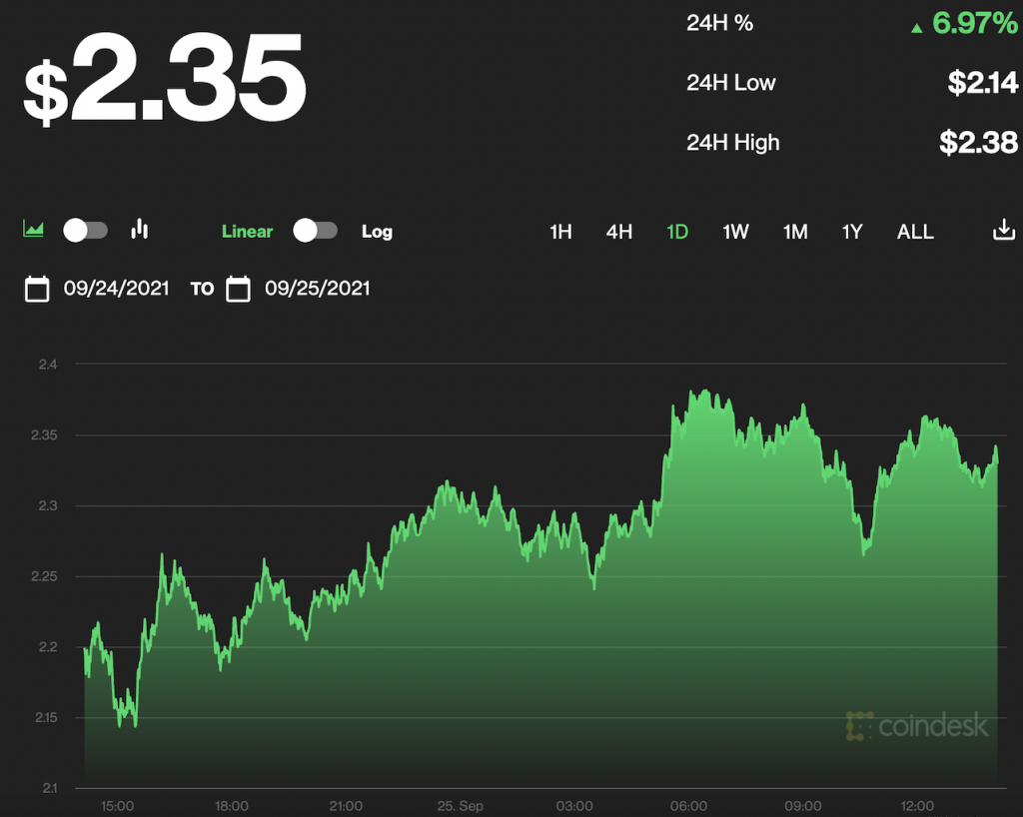Click the download chart icon
Viewport: 1023px width, 817px height.
coord(1003,231)
